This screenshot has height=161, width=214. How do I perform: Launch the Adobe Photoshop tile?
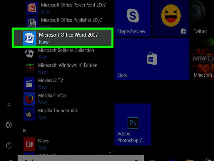point(133,124)
